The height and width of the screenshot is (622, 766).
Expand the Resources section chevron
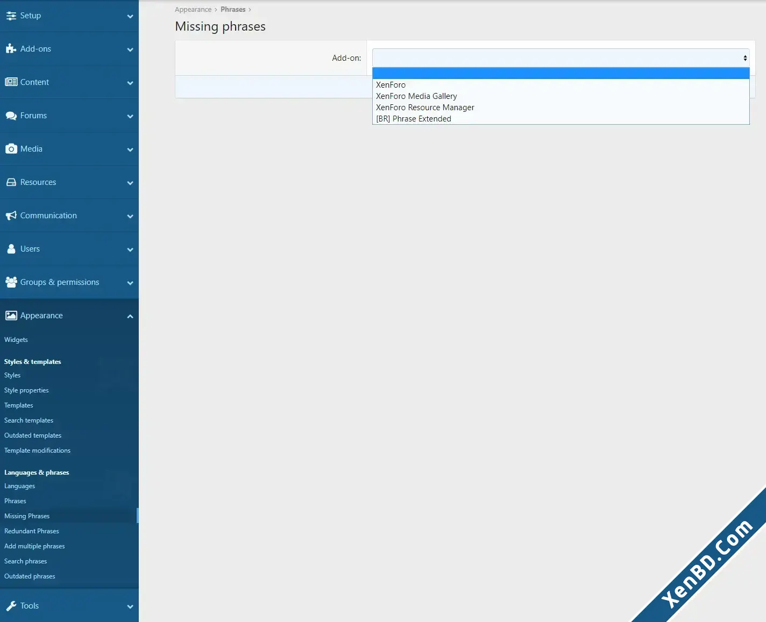click(130, 183)
